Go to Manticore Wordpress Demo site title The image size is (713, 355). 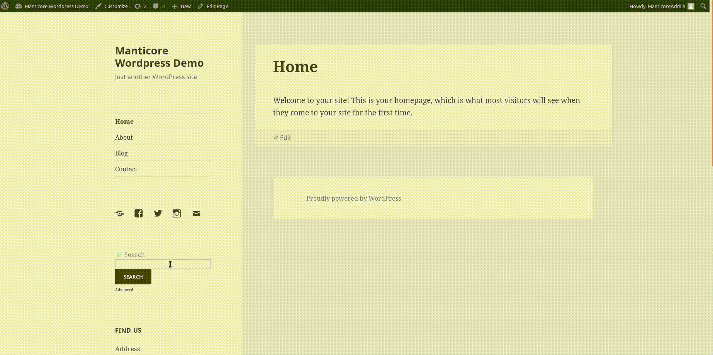pos(159,57)
